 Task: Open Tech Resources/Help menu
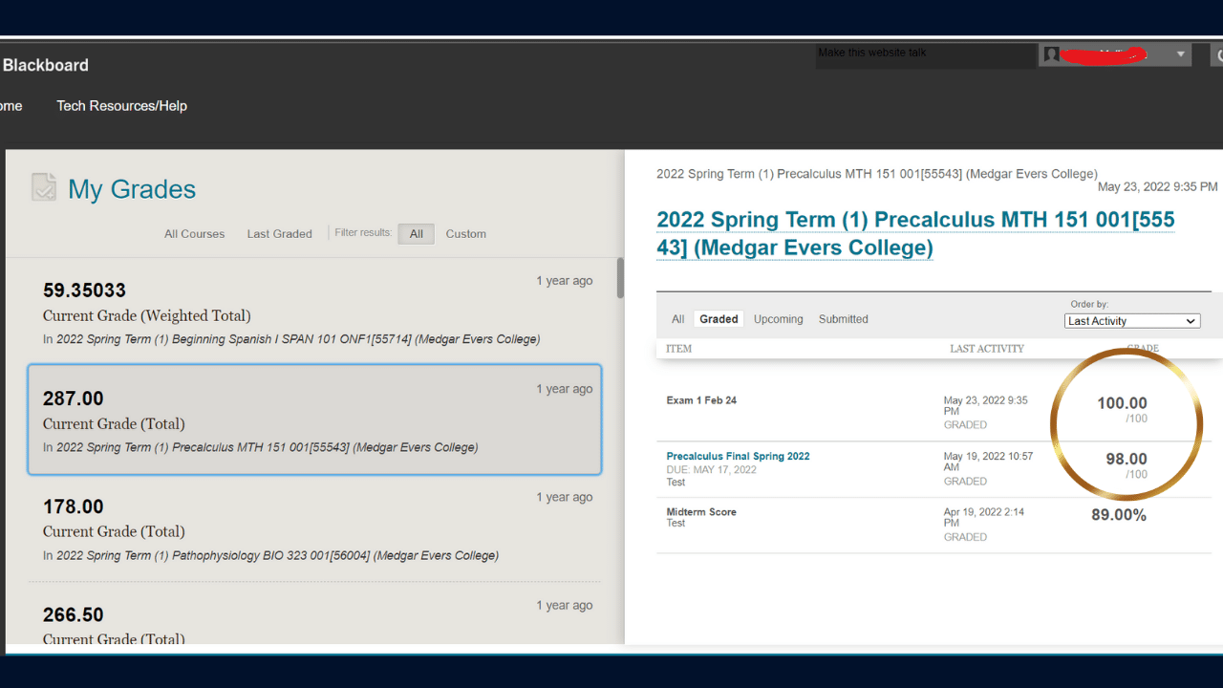pyautogui.click(x=121, y=106)
